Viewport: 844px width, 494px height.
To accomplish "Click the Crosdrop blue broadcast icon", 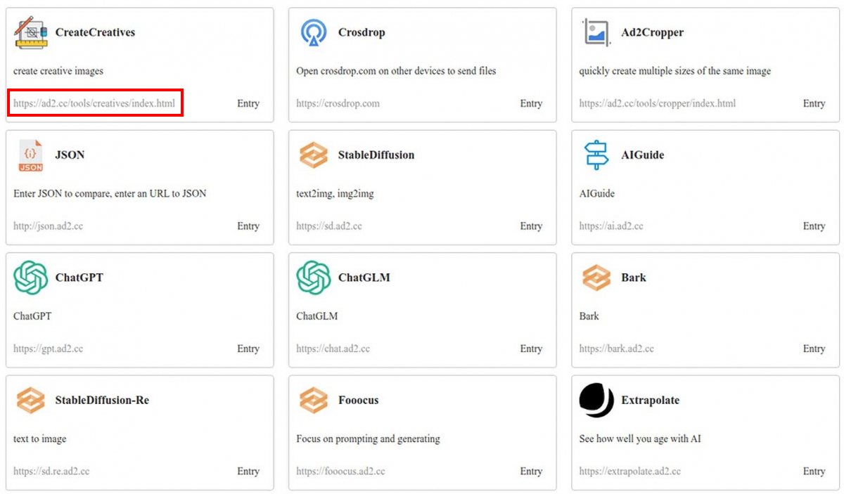I will [x=313, y=32].
